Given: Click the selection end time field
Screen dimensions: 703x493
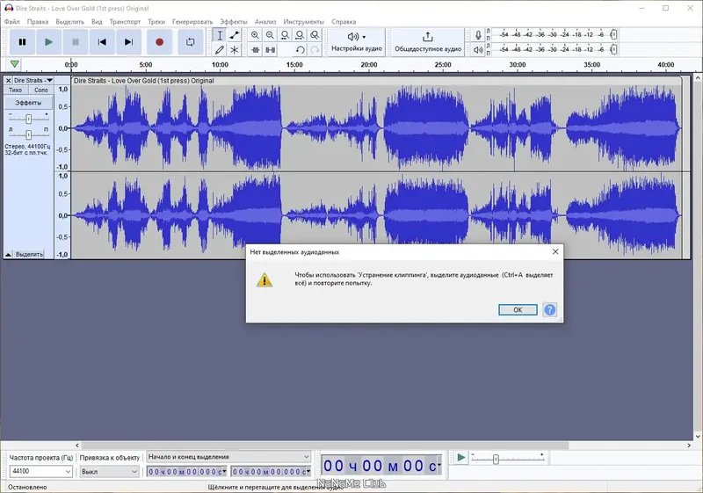Looking at the screenshot, I should [271, 472].
